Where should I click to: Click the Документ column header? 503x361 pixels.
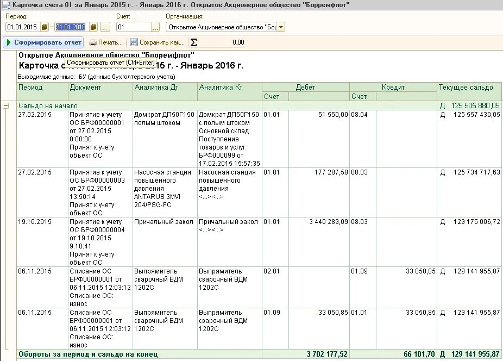point(100,91)
